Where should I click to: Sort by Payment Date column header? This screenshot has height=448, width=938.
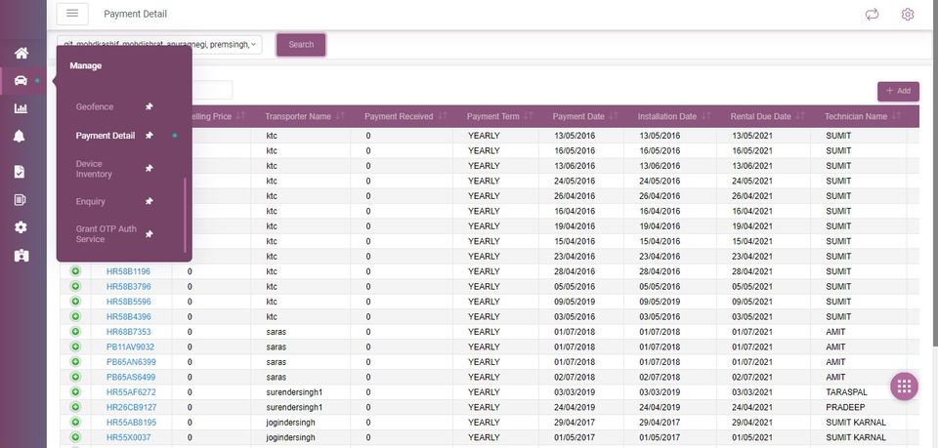(578, 116)
